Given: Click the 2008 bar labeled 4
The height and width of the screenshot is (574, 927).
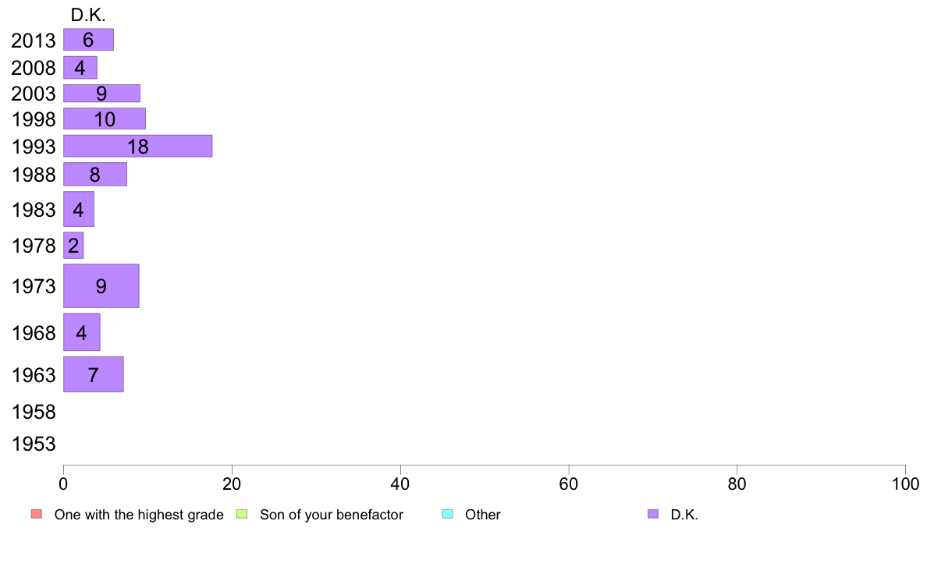Looking at the screenshot, I should tap(80, 67).
